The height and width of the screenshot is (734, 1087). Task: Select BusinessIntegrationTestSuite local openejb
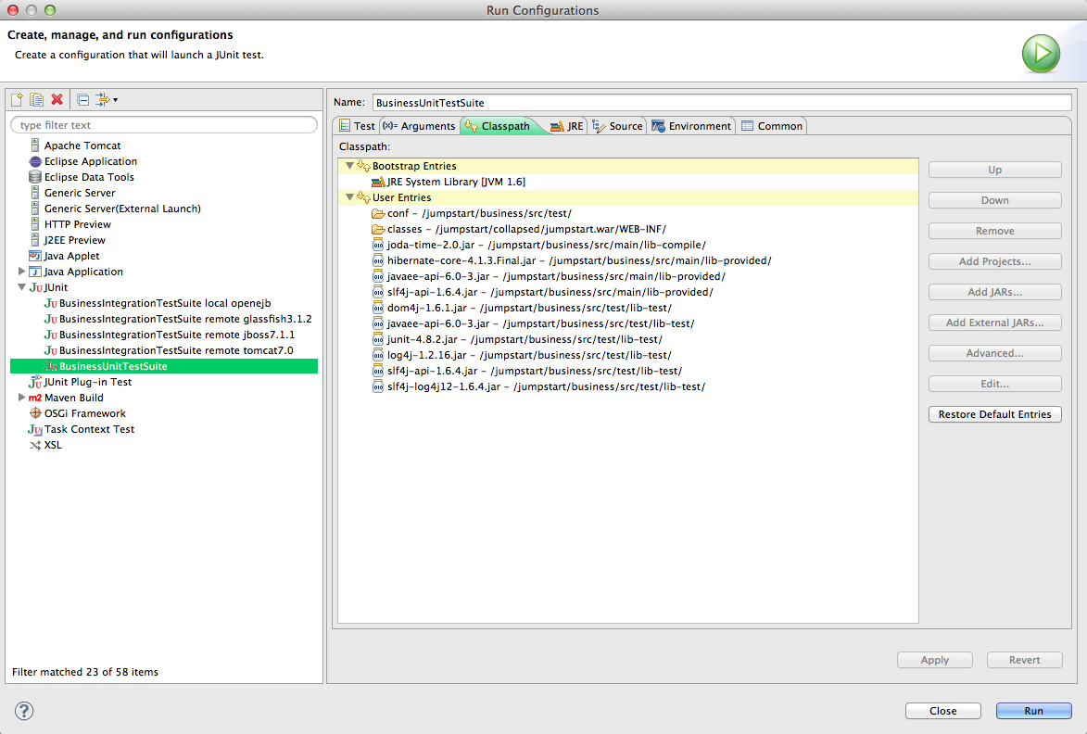[164, 303]
